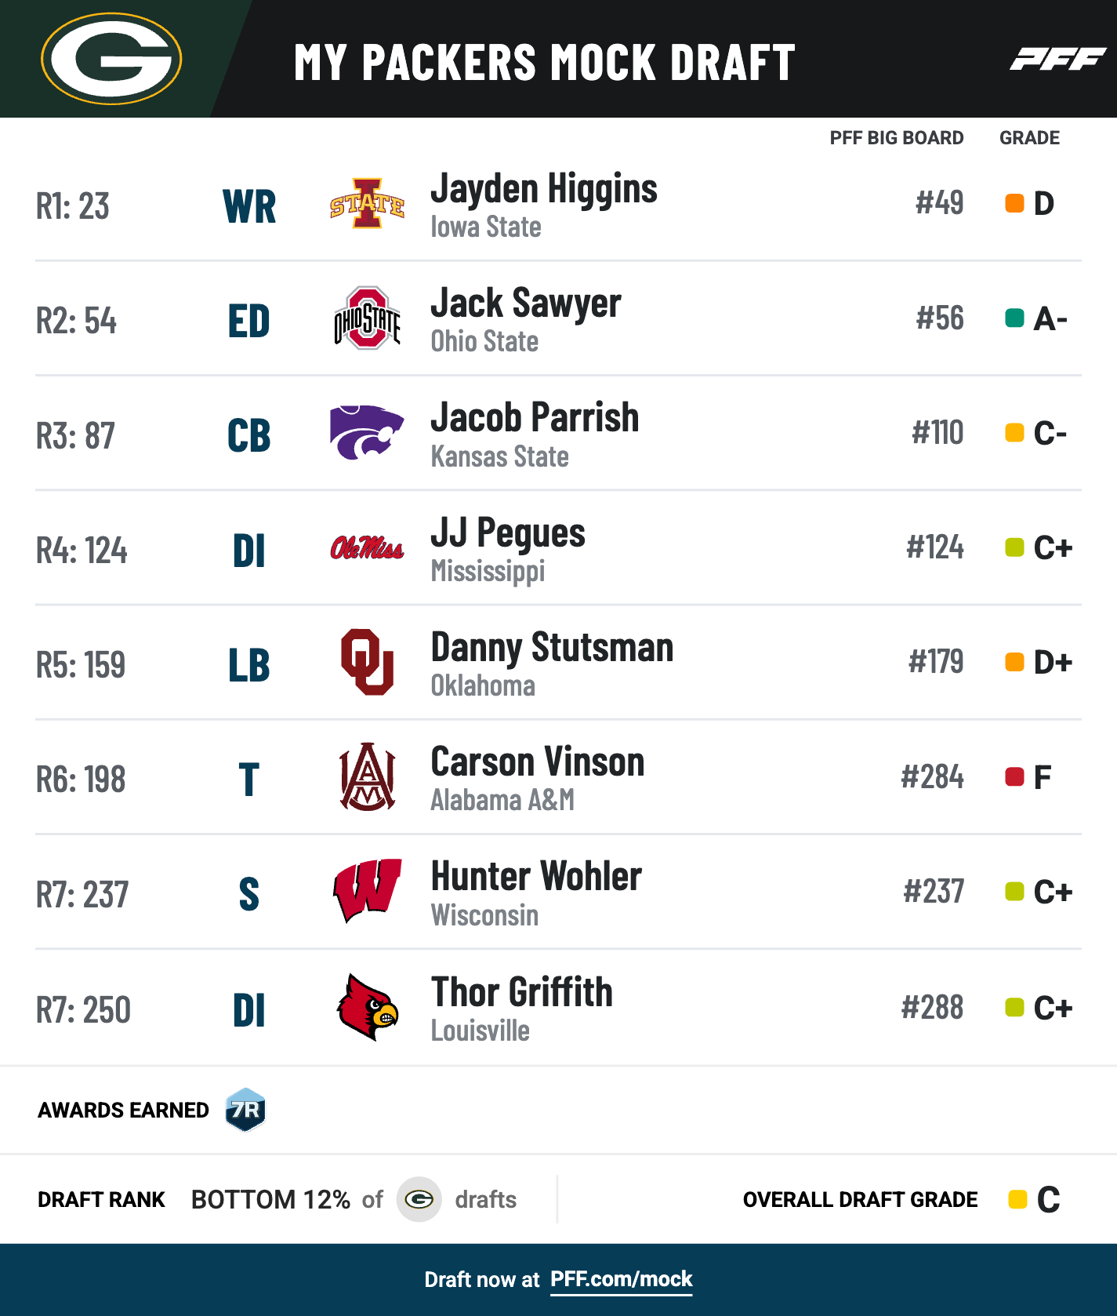The image size is (1117, 1316).
Task: Click the Louisville Cardinals logo
Action: [x=367, y=1007]
